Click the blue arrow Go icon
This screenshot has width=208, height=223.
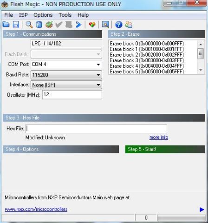tap(79, 25)
